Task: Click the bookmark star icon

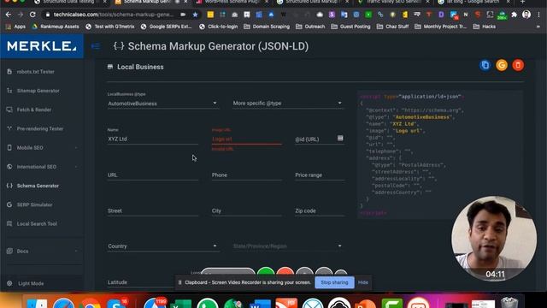Action: click(x=195, y=15)
